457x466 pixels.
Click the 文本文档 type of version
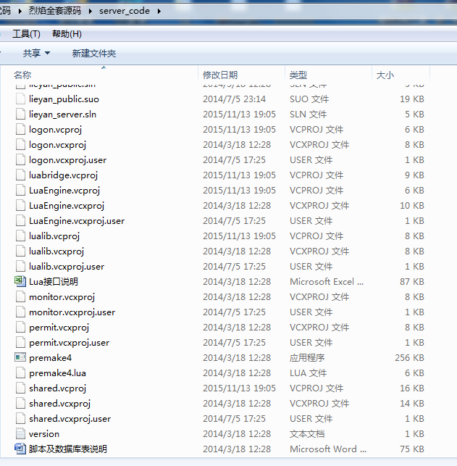[307, 433]
